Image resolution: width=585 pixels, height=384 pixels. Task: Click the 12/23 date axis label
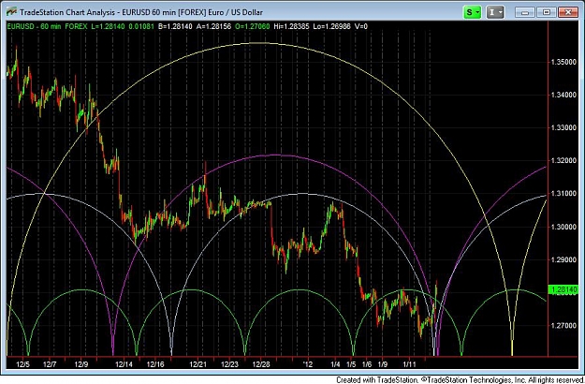[x=229, y=364]
